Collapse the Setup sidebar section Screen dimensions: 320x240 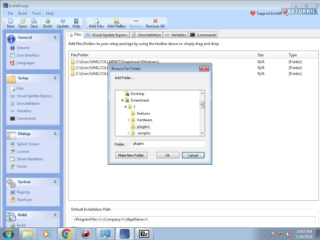click(x=55, y=78)
